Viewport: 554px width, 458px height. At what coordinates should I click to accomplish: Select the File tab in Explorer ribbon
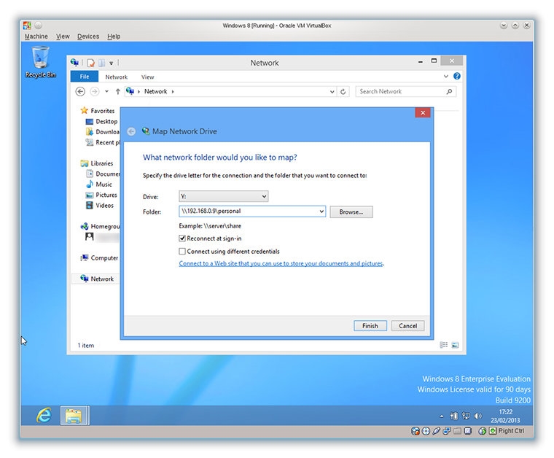tap(85, 77)
